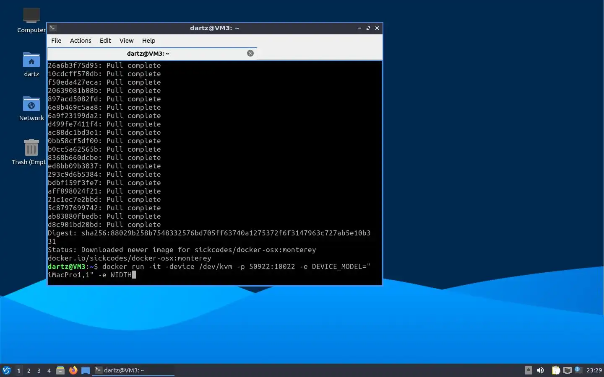
Task: Switch to workspace 2
Action: 29,370
